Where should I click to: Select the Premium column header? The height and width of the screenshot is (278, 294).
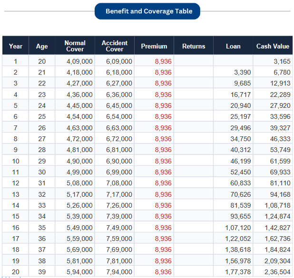[154, 46]
